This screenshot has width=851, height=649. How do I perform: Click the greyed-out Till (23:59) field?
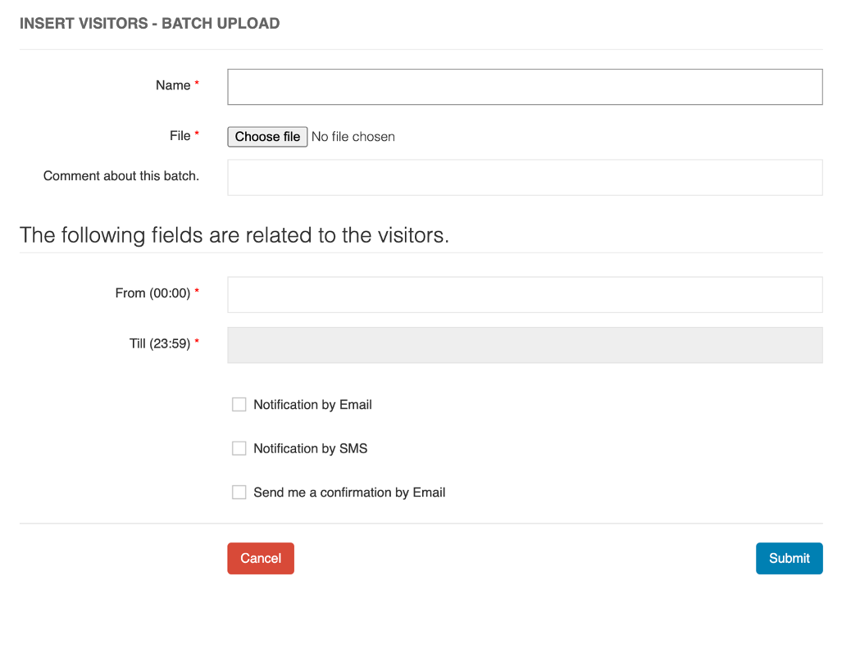pos(525,345)
